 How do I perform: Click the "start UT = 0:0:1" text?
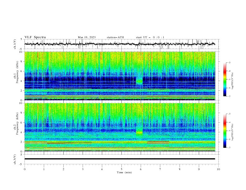(150, 37)
